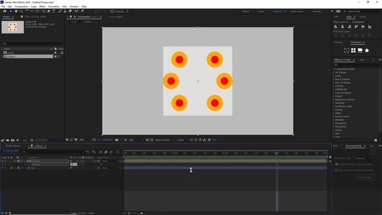Image resolution: width=382 pixels, height=215 pixels.
Task: Click the star icon in SlimPanel
Action: (367, 50)
